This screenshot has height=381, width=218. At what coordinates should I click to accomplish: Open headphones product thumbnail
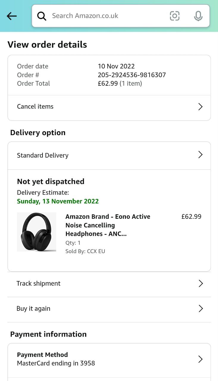click(x=37, y=232)
